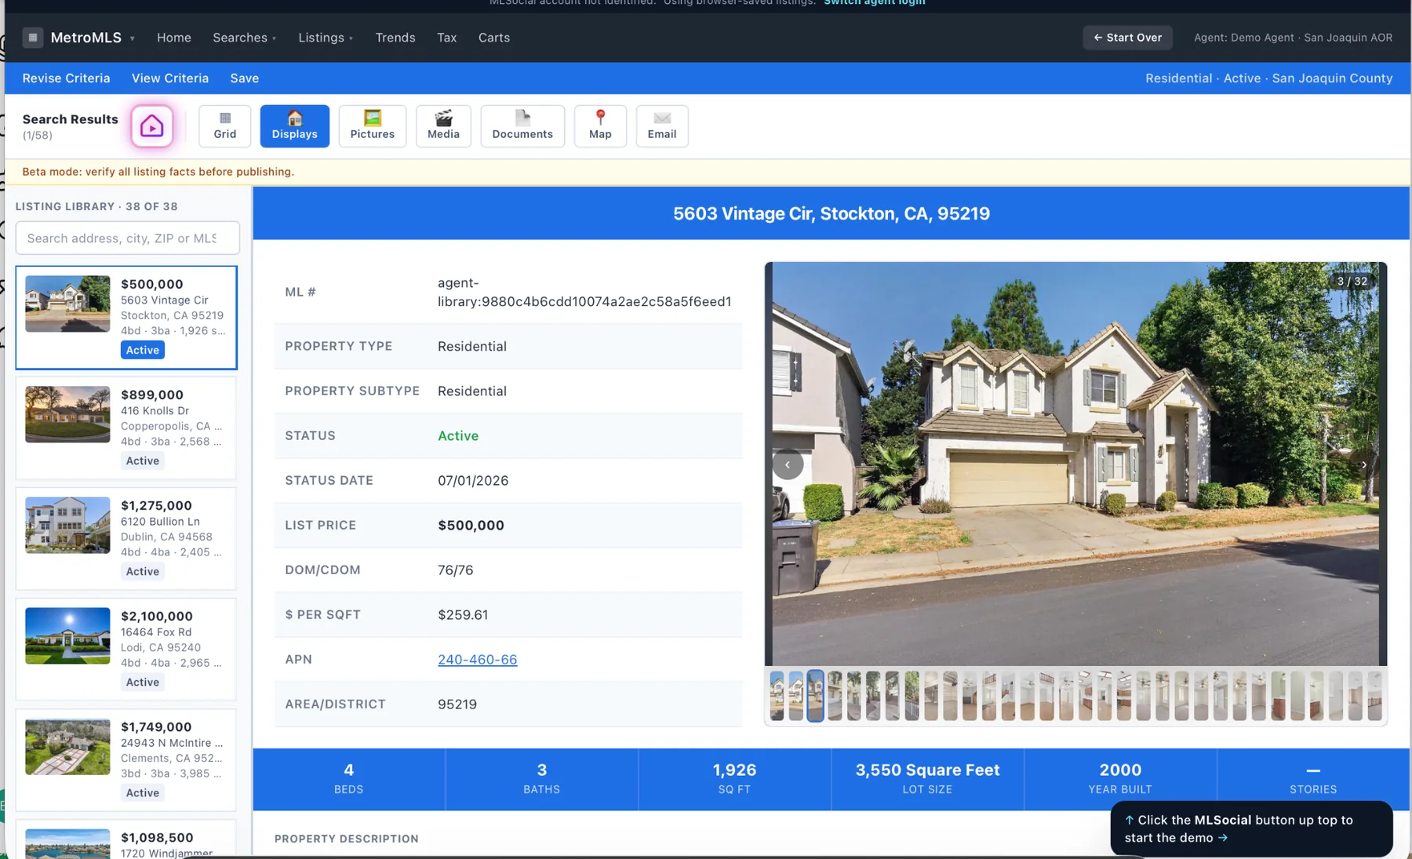
Task: Click the 1,926 Sq Ft stat tile
Action: click(735, 779)
